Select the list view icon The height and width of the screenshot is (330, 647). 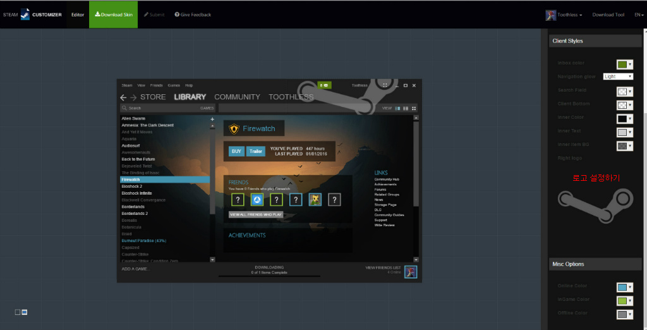coord(406,108)
